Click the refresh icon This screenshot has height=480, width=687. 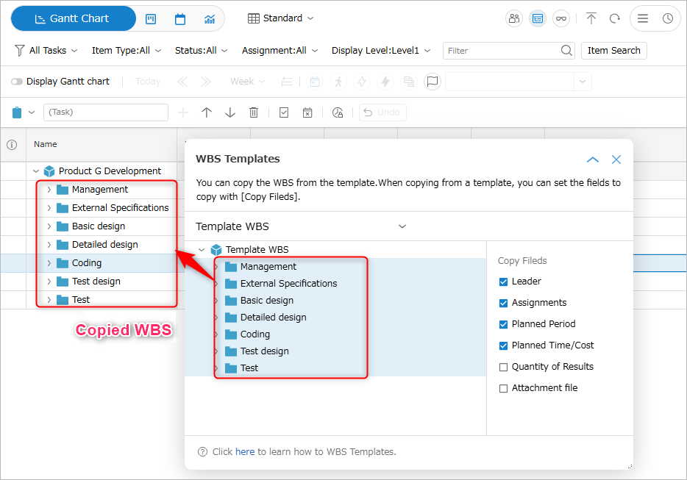point(615,18)
